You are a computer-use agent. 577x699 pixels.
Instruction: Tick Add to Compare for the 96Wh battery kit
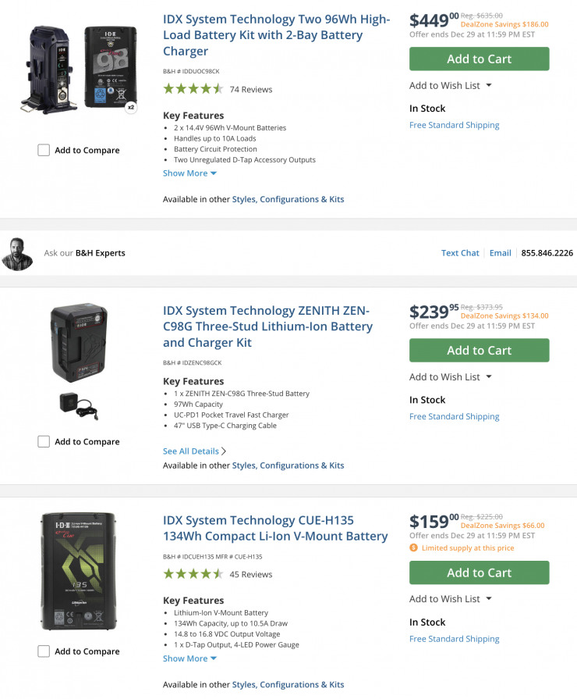44,150
